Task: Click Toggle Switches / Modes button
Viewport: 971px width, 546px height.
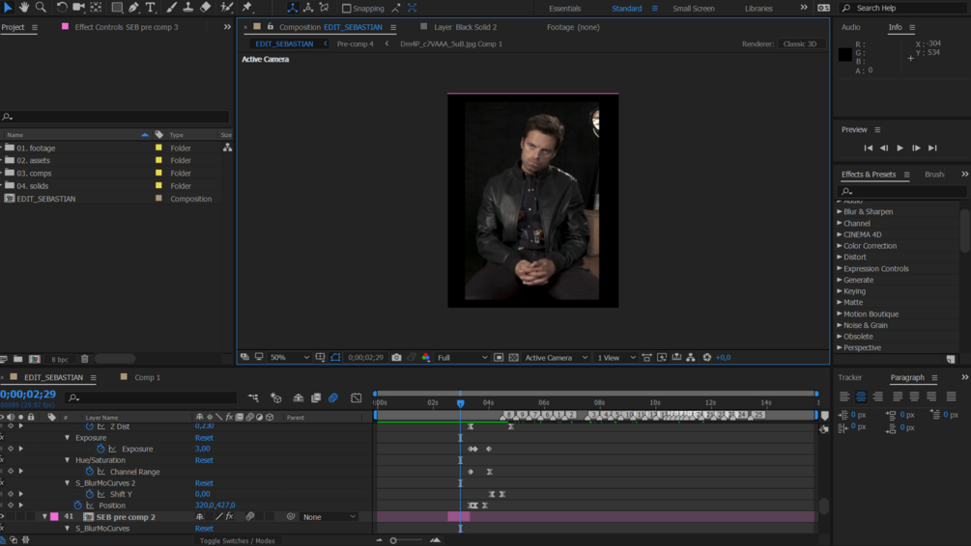Action: (x=237, y=541)
